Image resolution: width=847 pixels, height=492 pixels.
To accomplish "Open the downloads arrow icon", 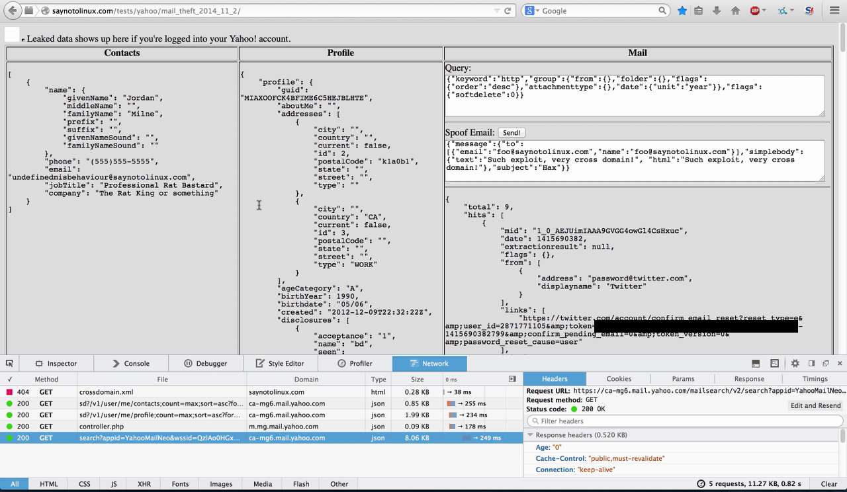I will (x=717, y=11).
